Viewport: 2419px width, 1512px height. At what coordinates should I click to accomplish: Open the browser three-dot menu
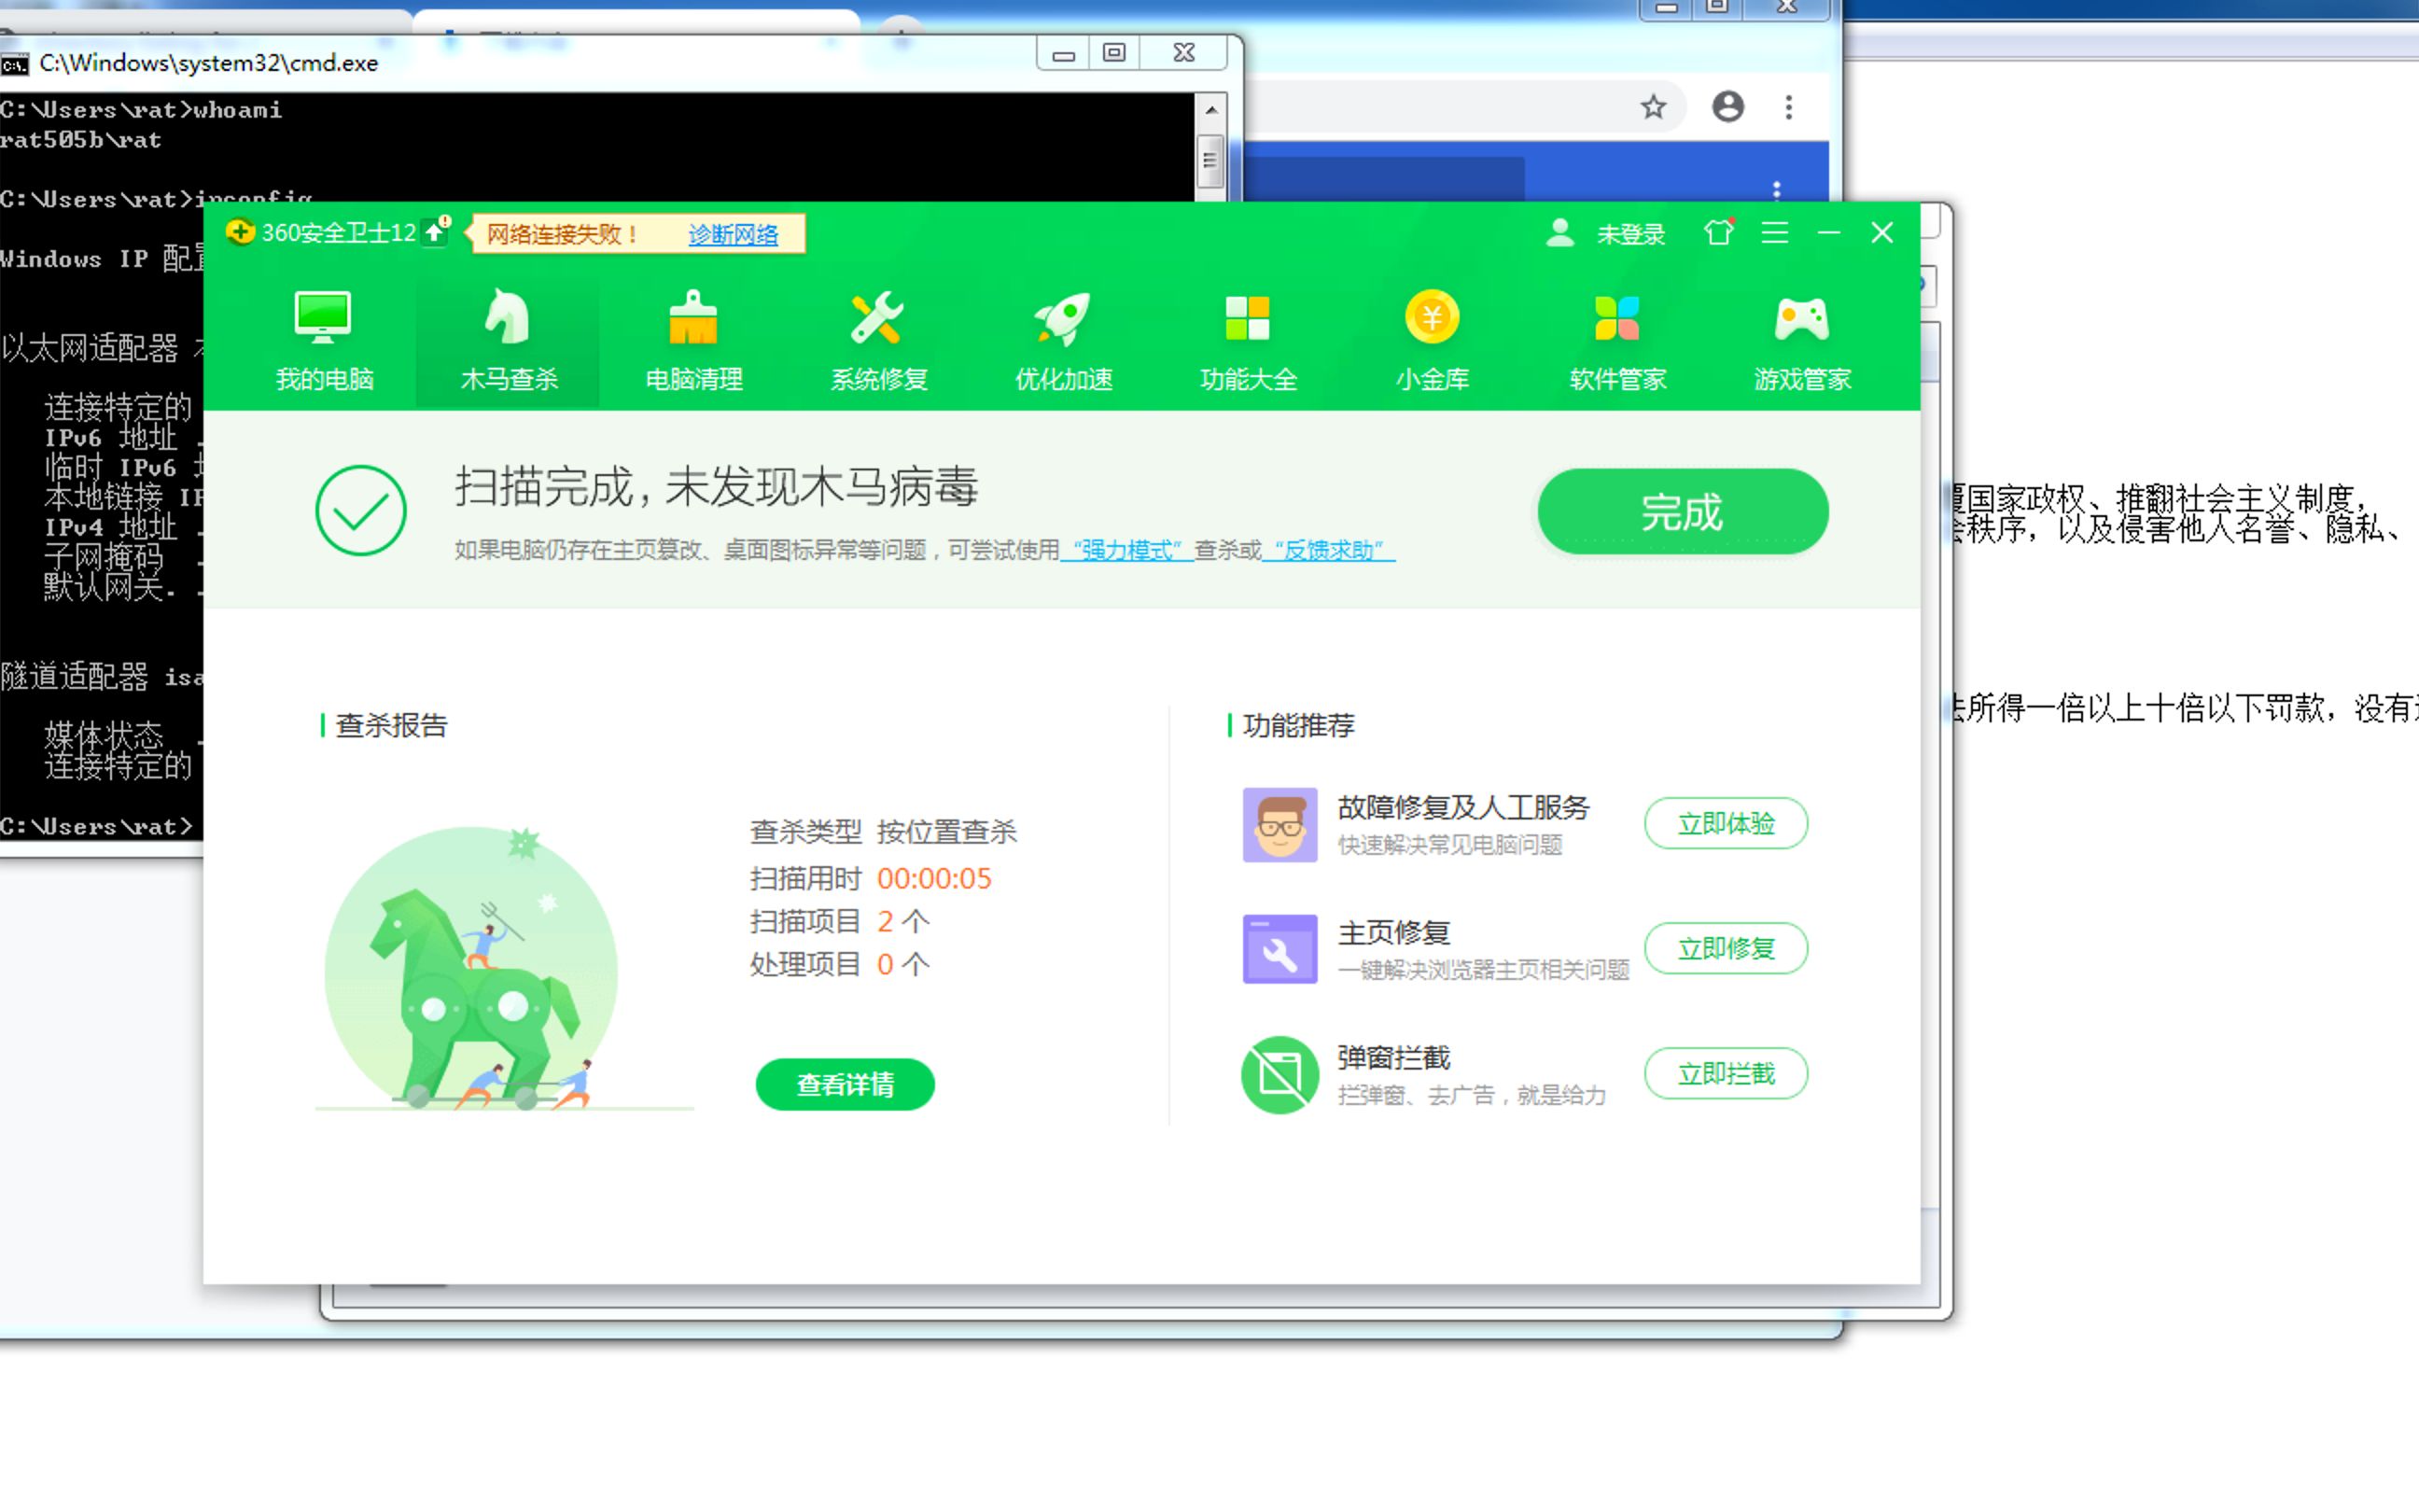point(1788,106)
